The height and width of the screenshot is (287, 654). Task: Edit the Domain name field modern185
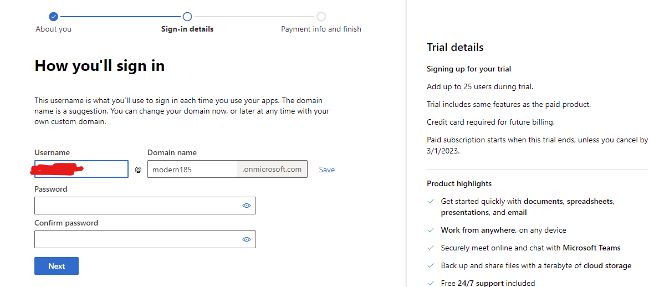click(x=192, y=170)
